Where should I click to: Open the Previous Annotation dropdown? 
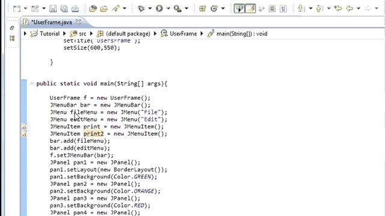[x=329, y=8]
